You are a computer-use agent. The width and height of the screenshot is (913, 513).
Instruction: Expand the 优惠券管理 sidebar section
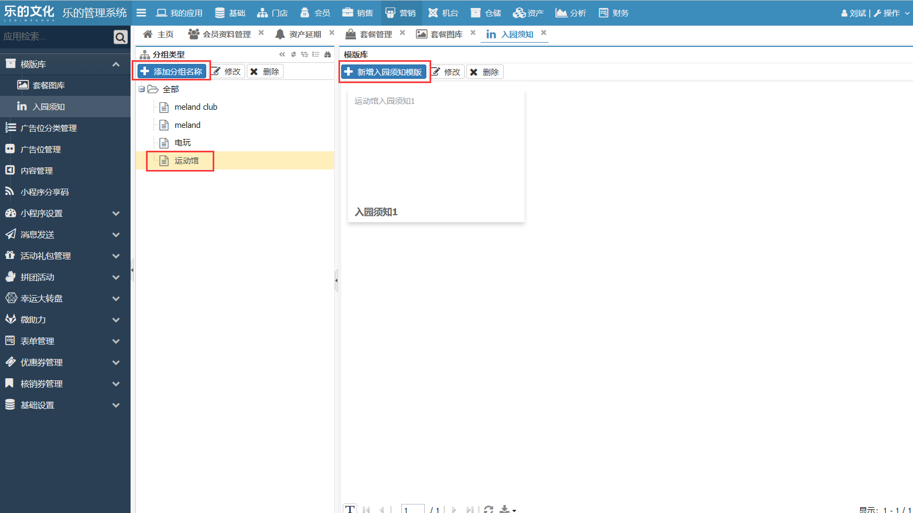click(65, 362)
